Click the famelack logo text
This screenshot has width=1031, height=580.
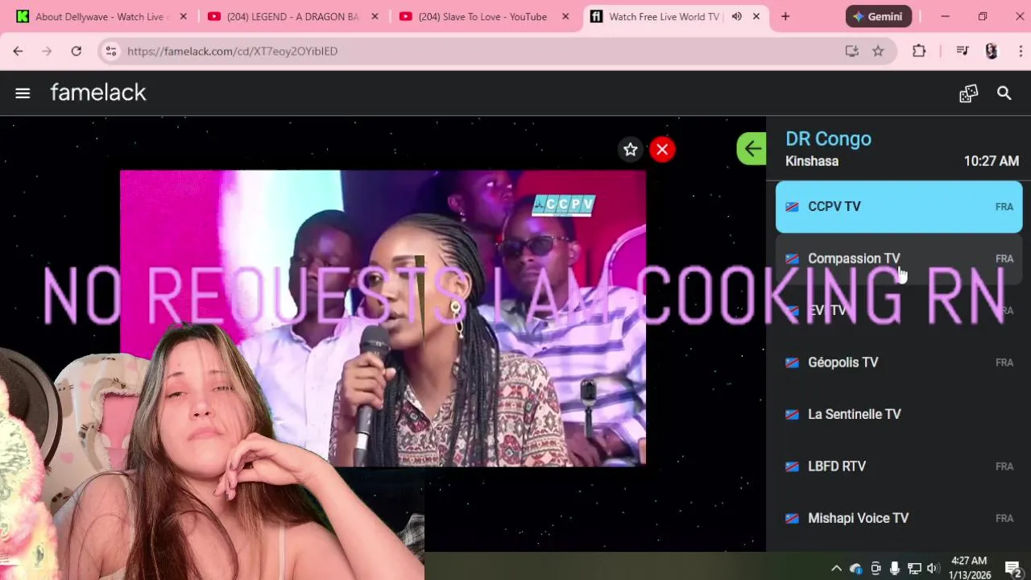point(98,93)
